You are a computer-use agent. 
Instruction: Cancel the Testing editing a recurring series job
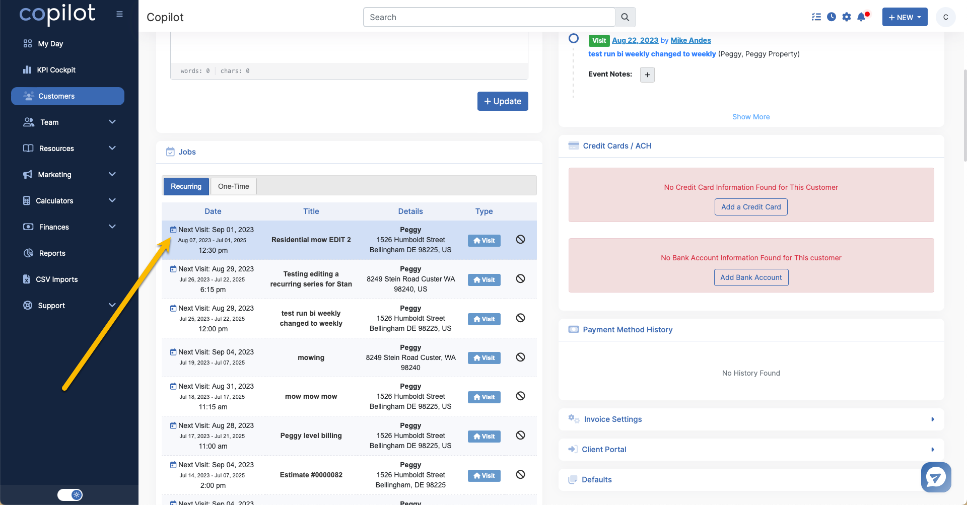(x=521, y=279)
